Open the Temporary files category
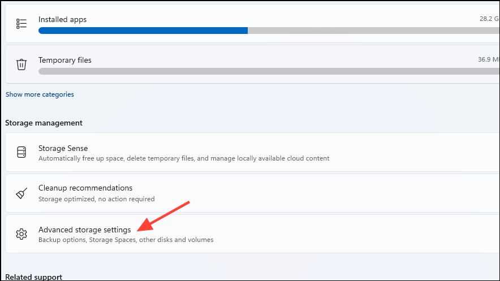Viewport: 500px width, 281px height. (x=252, y=64)
